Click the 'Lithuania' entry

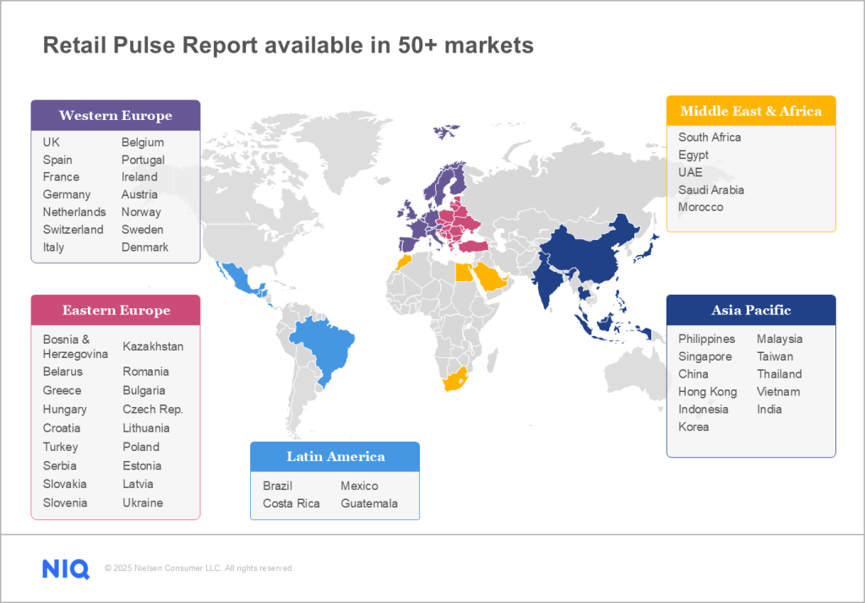pos(146,428)
